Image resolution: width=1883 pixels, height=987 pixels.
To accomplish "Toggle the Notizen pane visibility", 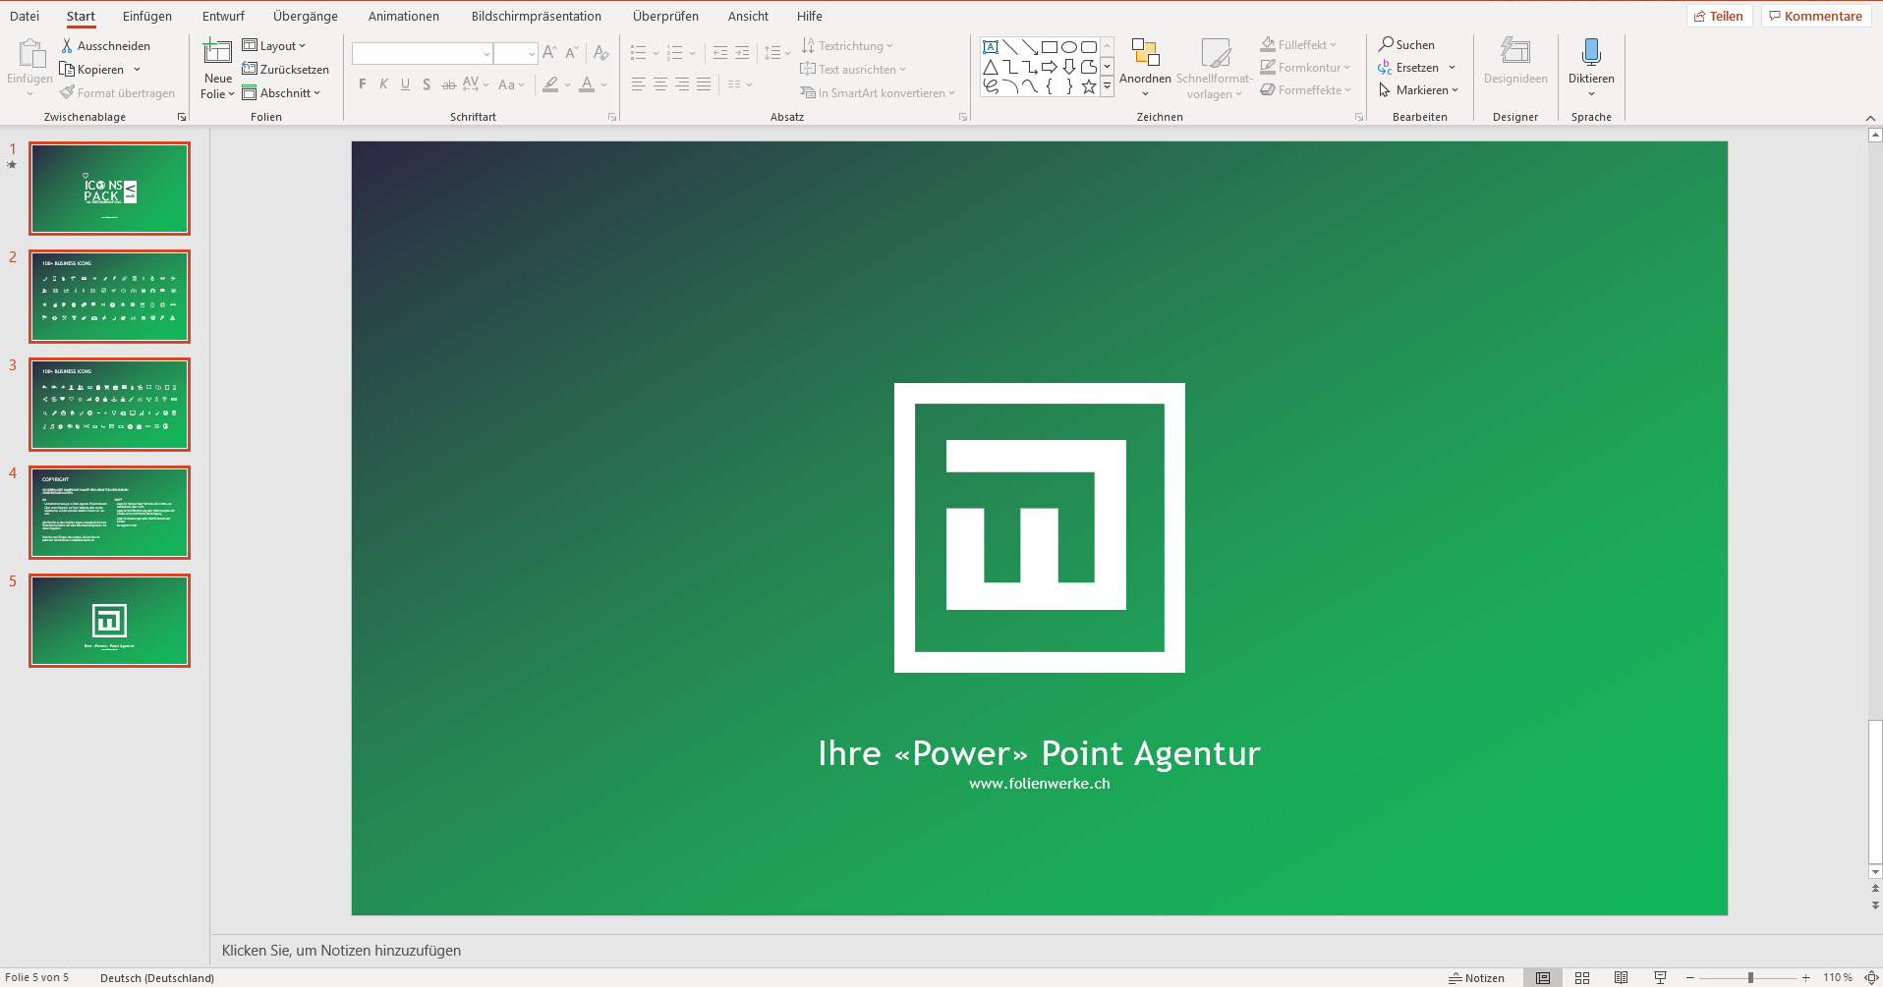I will pos(1478,977).
